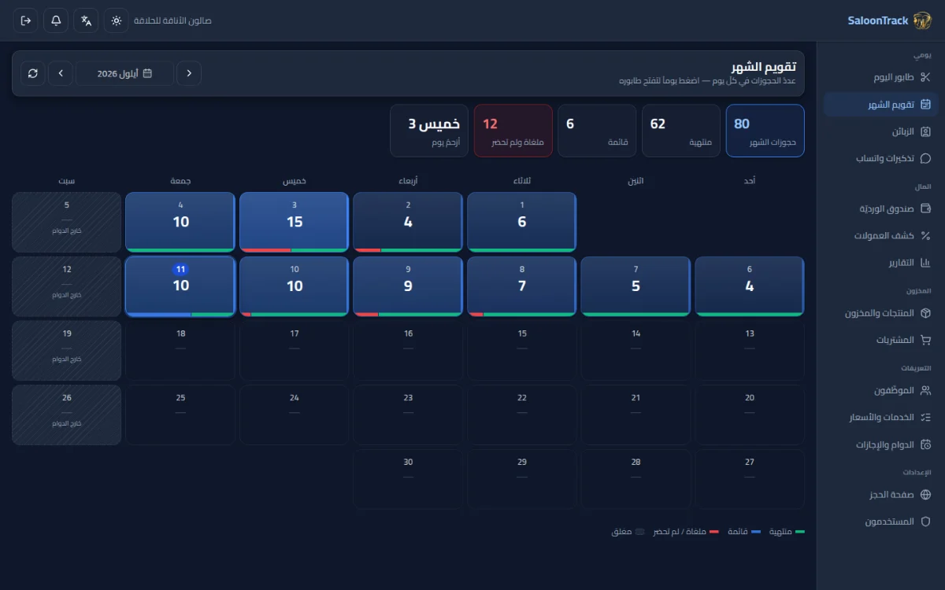Select the حجوزات الشهر 80 stat card
Screen dimensions: 945x590
[765, 131]
